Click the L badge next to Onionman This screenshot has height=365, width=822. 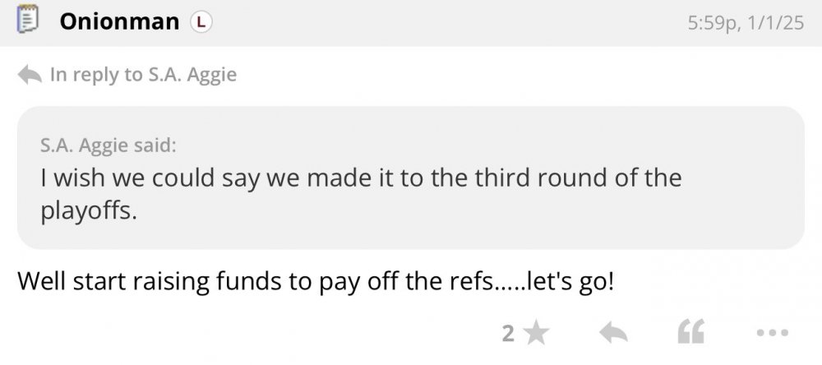pyautogui.click(x=201, y=23)
